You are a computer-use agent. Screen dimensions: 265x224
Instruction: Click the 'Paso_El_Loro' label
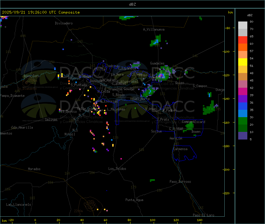point(203,215)
